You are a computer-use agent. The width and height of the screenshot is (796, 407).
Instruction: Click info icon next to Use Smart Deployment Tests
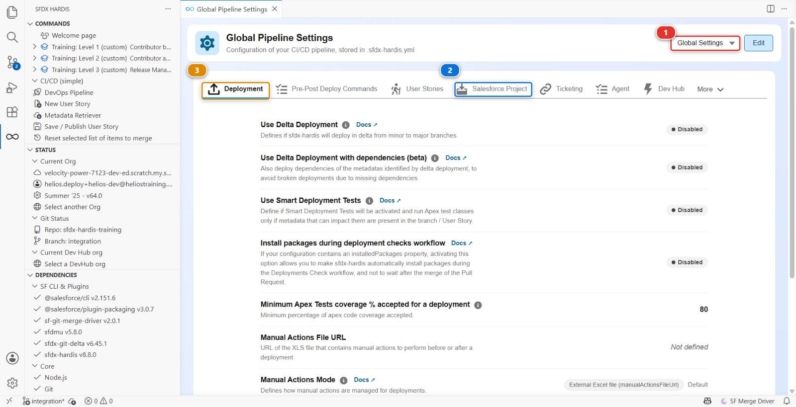[x=369, y=201]
